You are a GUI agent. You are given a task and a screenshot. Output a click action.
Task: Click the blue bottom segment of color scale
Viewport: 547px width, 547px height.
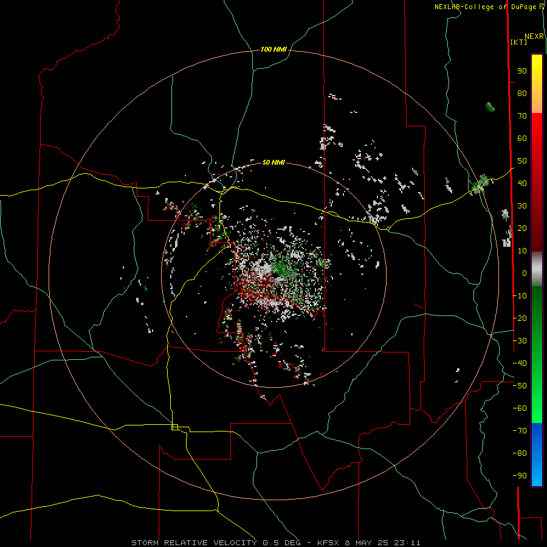pos(537,455)
